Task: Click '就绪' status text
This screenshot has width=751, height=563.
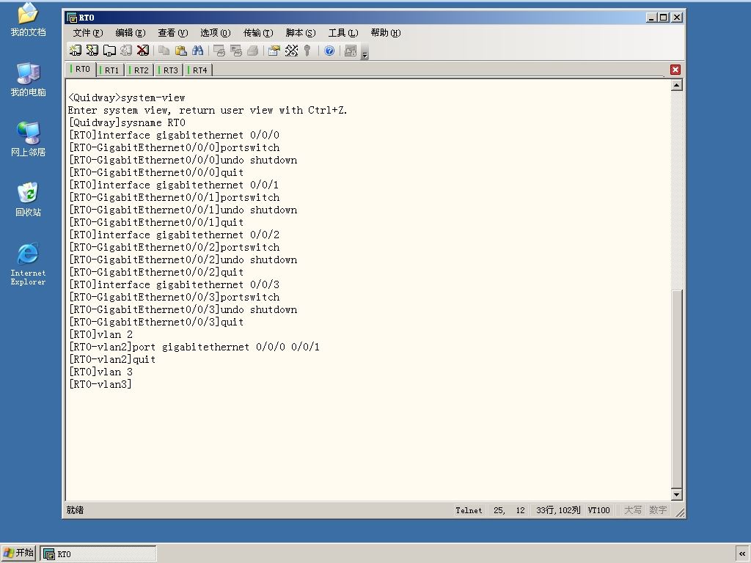Action: coord(76,510)
